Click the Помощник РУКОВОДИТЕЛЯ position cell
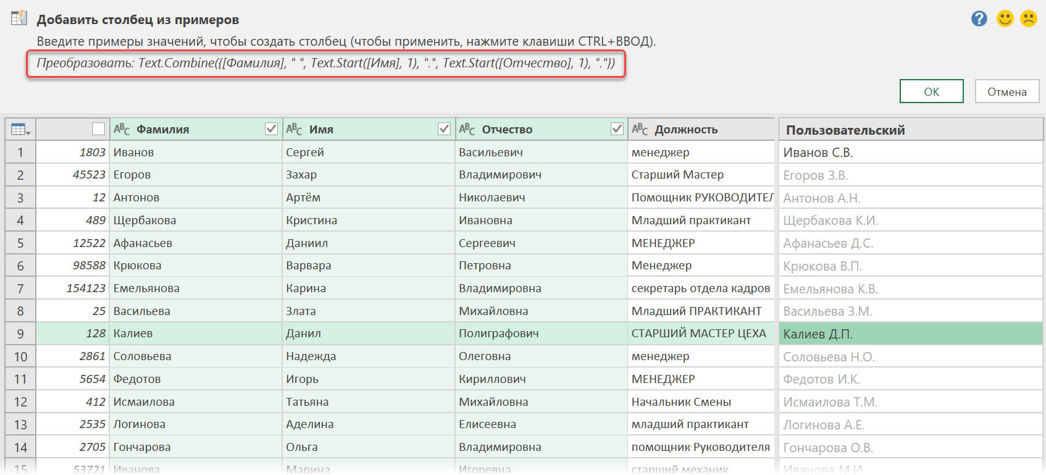This screenshot has width=1046, height=475. pos(701,198)
